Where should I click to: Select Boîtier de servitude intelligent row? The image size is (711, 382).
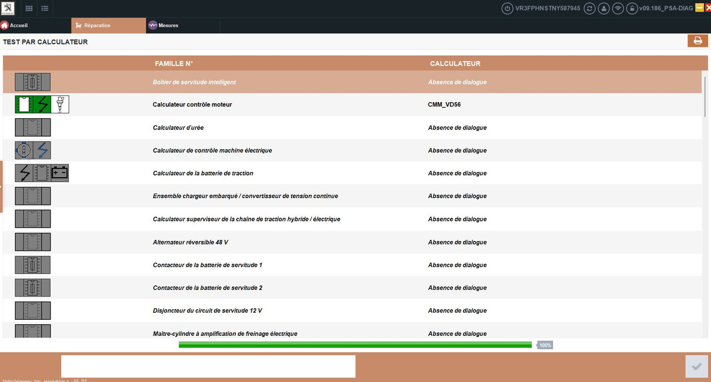tap(353, 82)
